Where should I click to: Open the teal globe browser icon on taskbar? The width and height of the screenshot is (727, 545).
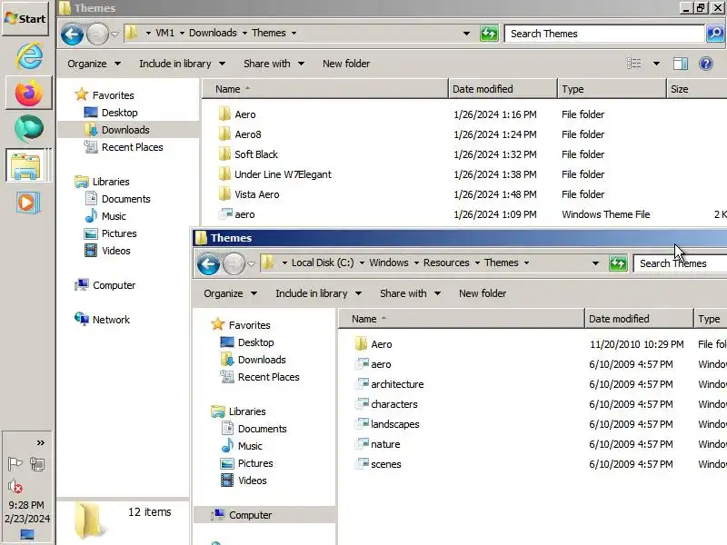29,128
